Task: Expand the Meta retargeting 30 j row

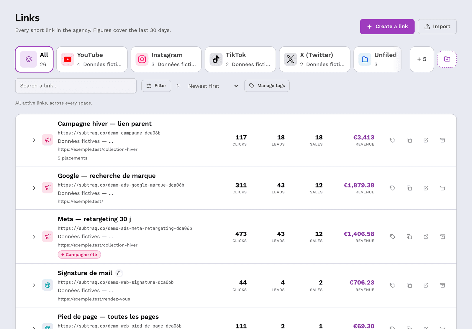Action: (34, 237)
